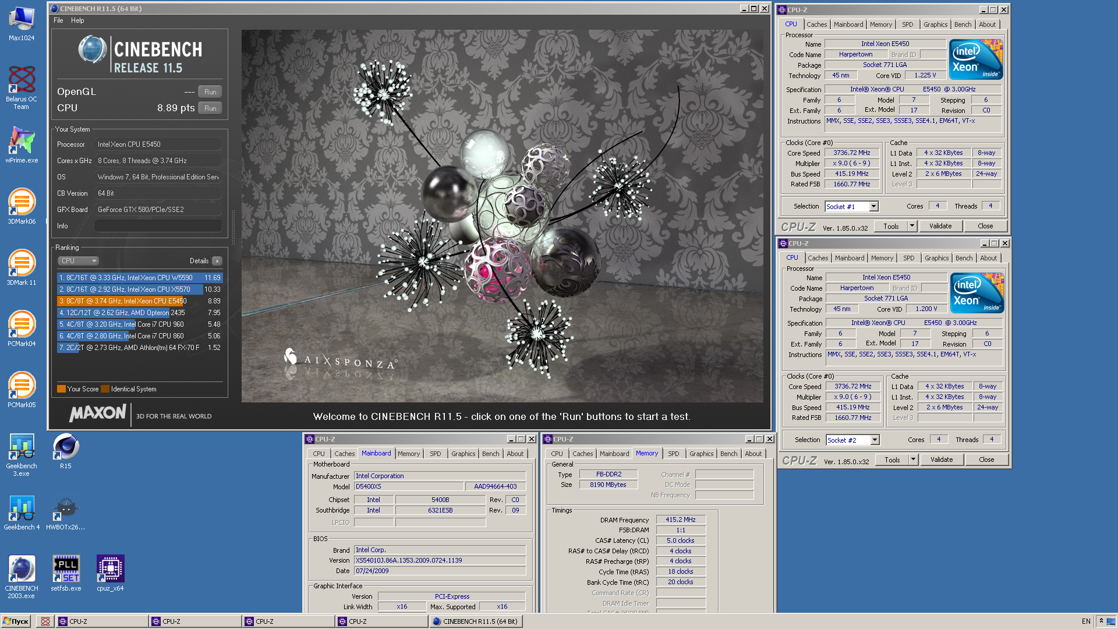Open the File menu in Cinebench
This screenshot has height=629, width=1118.
[x=58, y=20]
